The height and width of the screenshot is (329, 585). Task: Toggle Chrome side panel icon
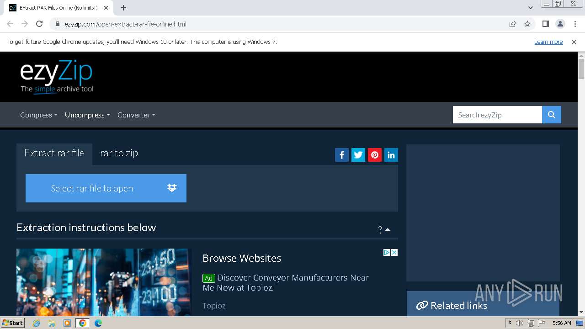tap(545, 24)
